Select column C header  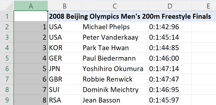click(115, 6)
